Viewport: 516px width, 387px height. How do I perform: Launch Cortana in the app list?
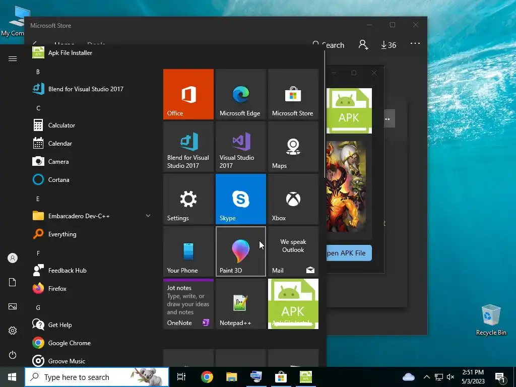click(x=93, y=180)
